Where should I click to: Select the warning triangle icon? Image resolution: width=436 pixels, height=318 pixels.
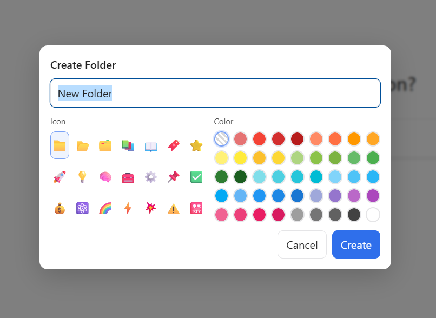pyautogui.click(x=173, y=208)
